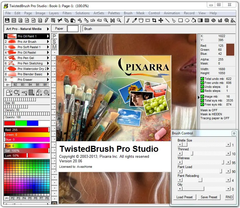This screenshot has width=240, height=208.
Task: Expand the Art Pro - Natural Media ArtSet
Action: tap(48, 29)
